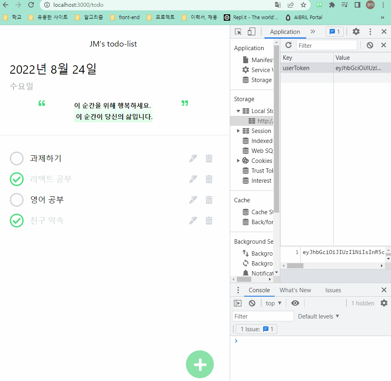Open Service Workers in the sidebar
The height and width of the screenshot is (381, 391).
click(x=258, y=70)
